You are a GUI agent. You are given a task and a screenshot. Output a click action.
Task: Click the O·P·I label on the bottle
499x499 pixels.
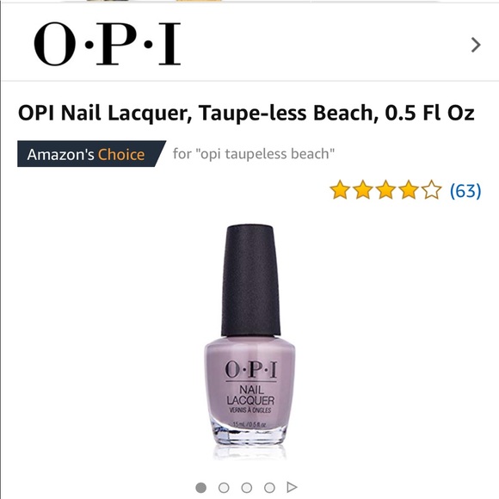[x=251, y=369]
